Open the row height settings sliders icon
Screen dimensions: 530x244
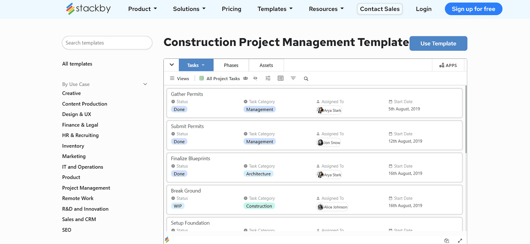[x=268, y=78]
